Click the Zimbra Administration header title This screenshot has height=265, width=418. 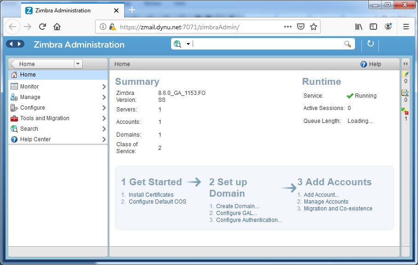coord(79,44)
